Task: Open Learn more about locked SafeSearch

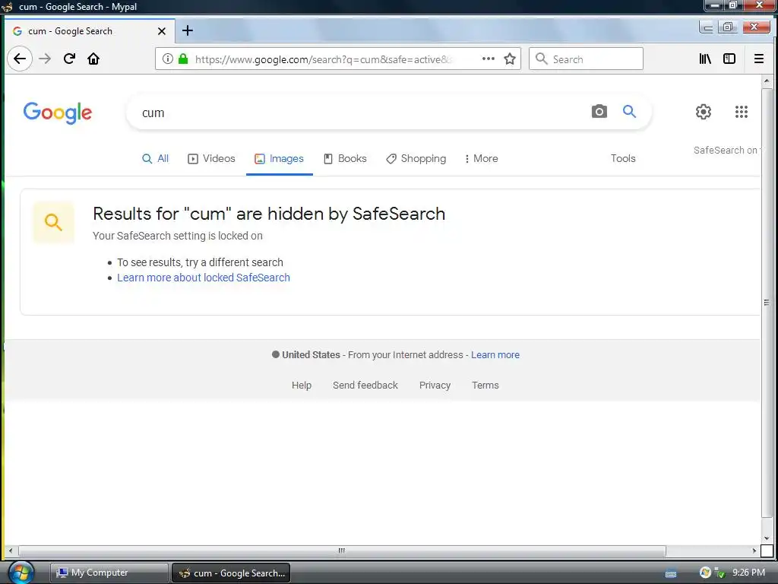Action: [x=204, y=278]
